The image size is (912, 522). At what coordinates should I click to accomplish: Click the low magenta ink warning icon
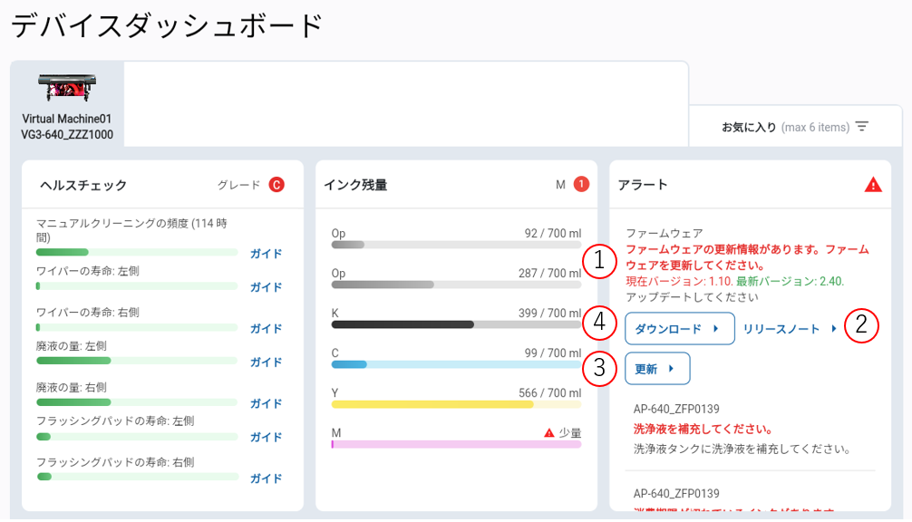point(548,433)
